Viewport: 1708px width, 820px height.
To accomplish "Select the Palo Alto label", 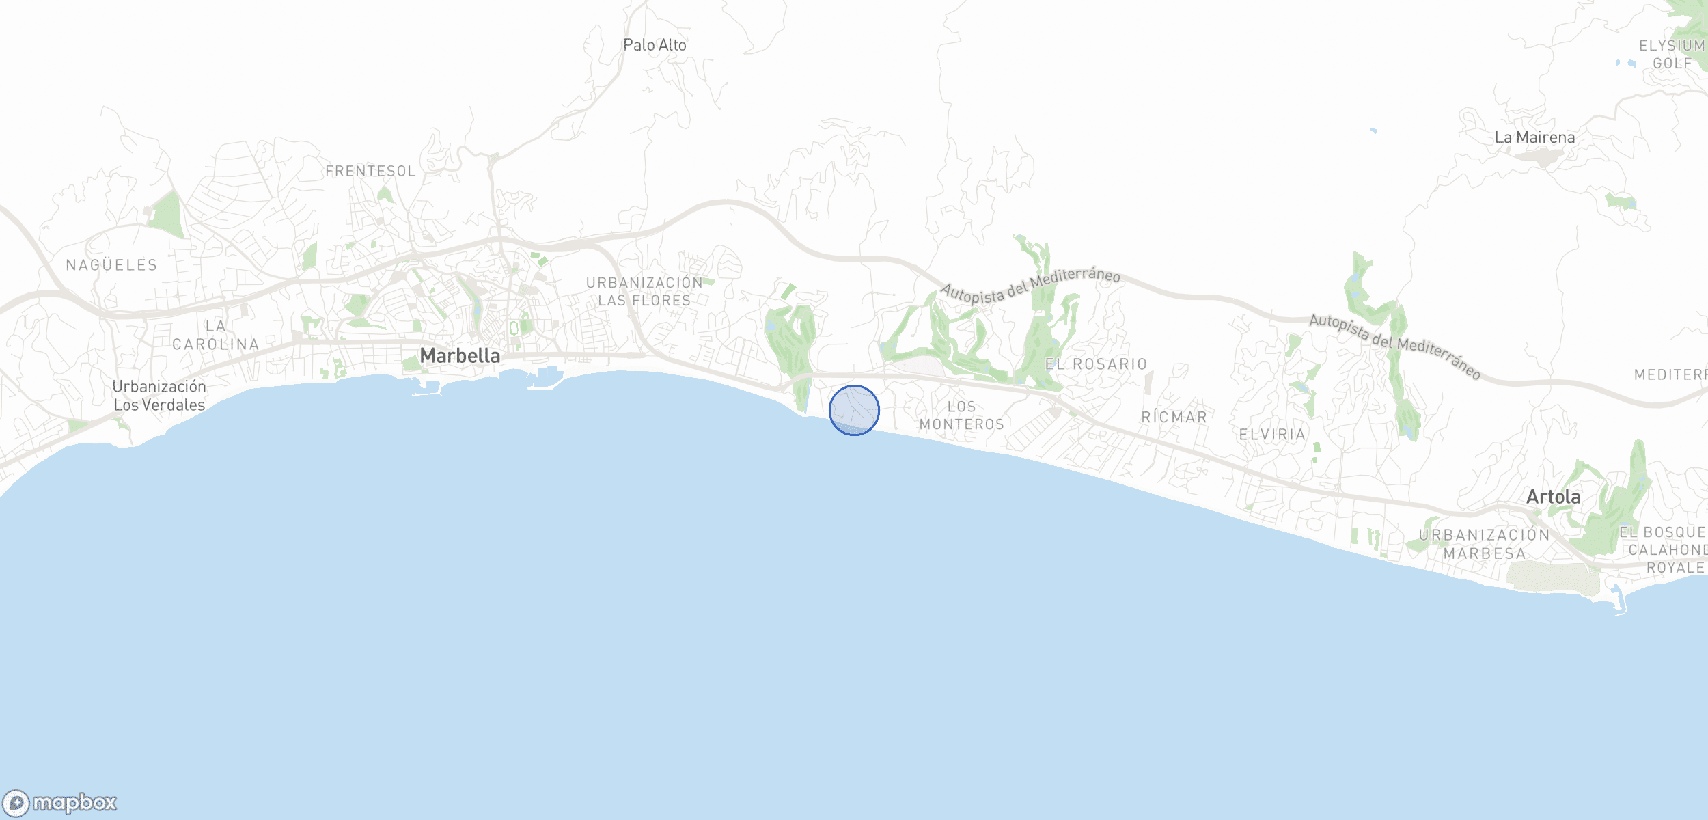I will pyautogui.click(x=655, y=45).
